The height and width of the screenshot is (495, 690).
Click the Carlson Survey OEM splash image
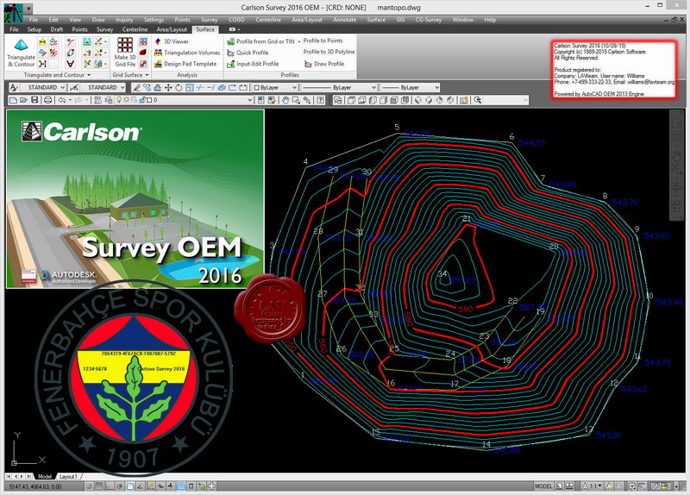(x=135, y=199)
